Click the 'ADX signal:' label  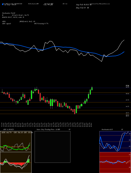tap(7, 24)
